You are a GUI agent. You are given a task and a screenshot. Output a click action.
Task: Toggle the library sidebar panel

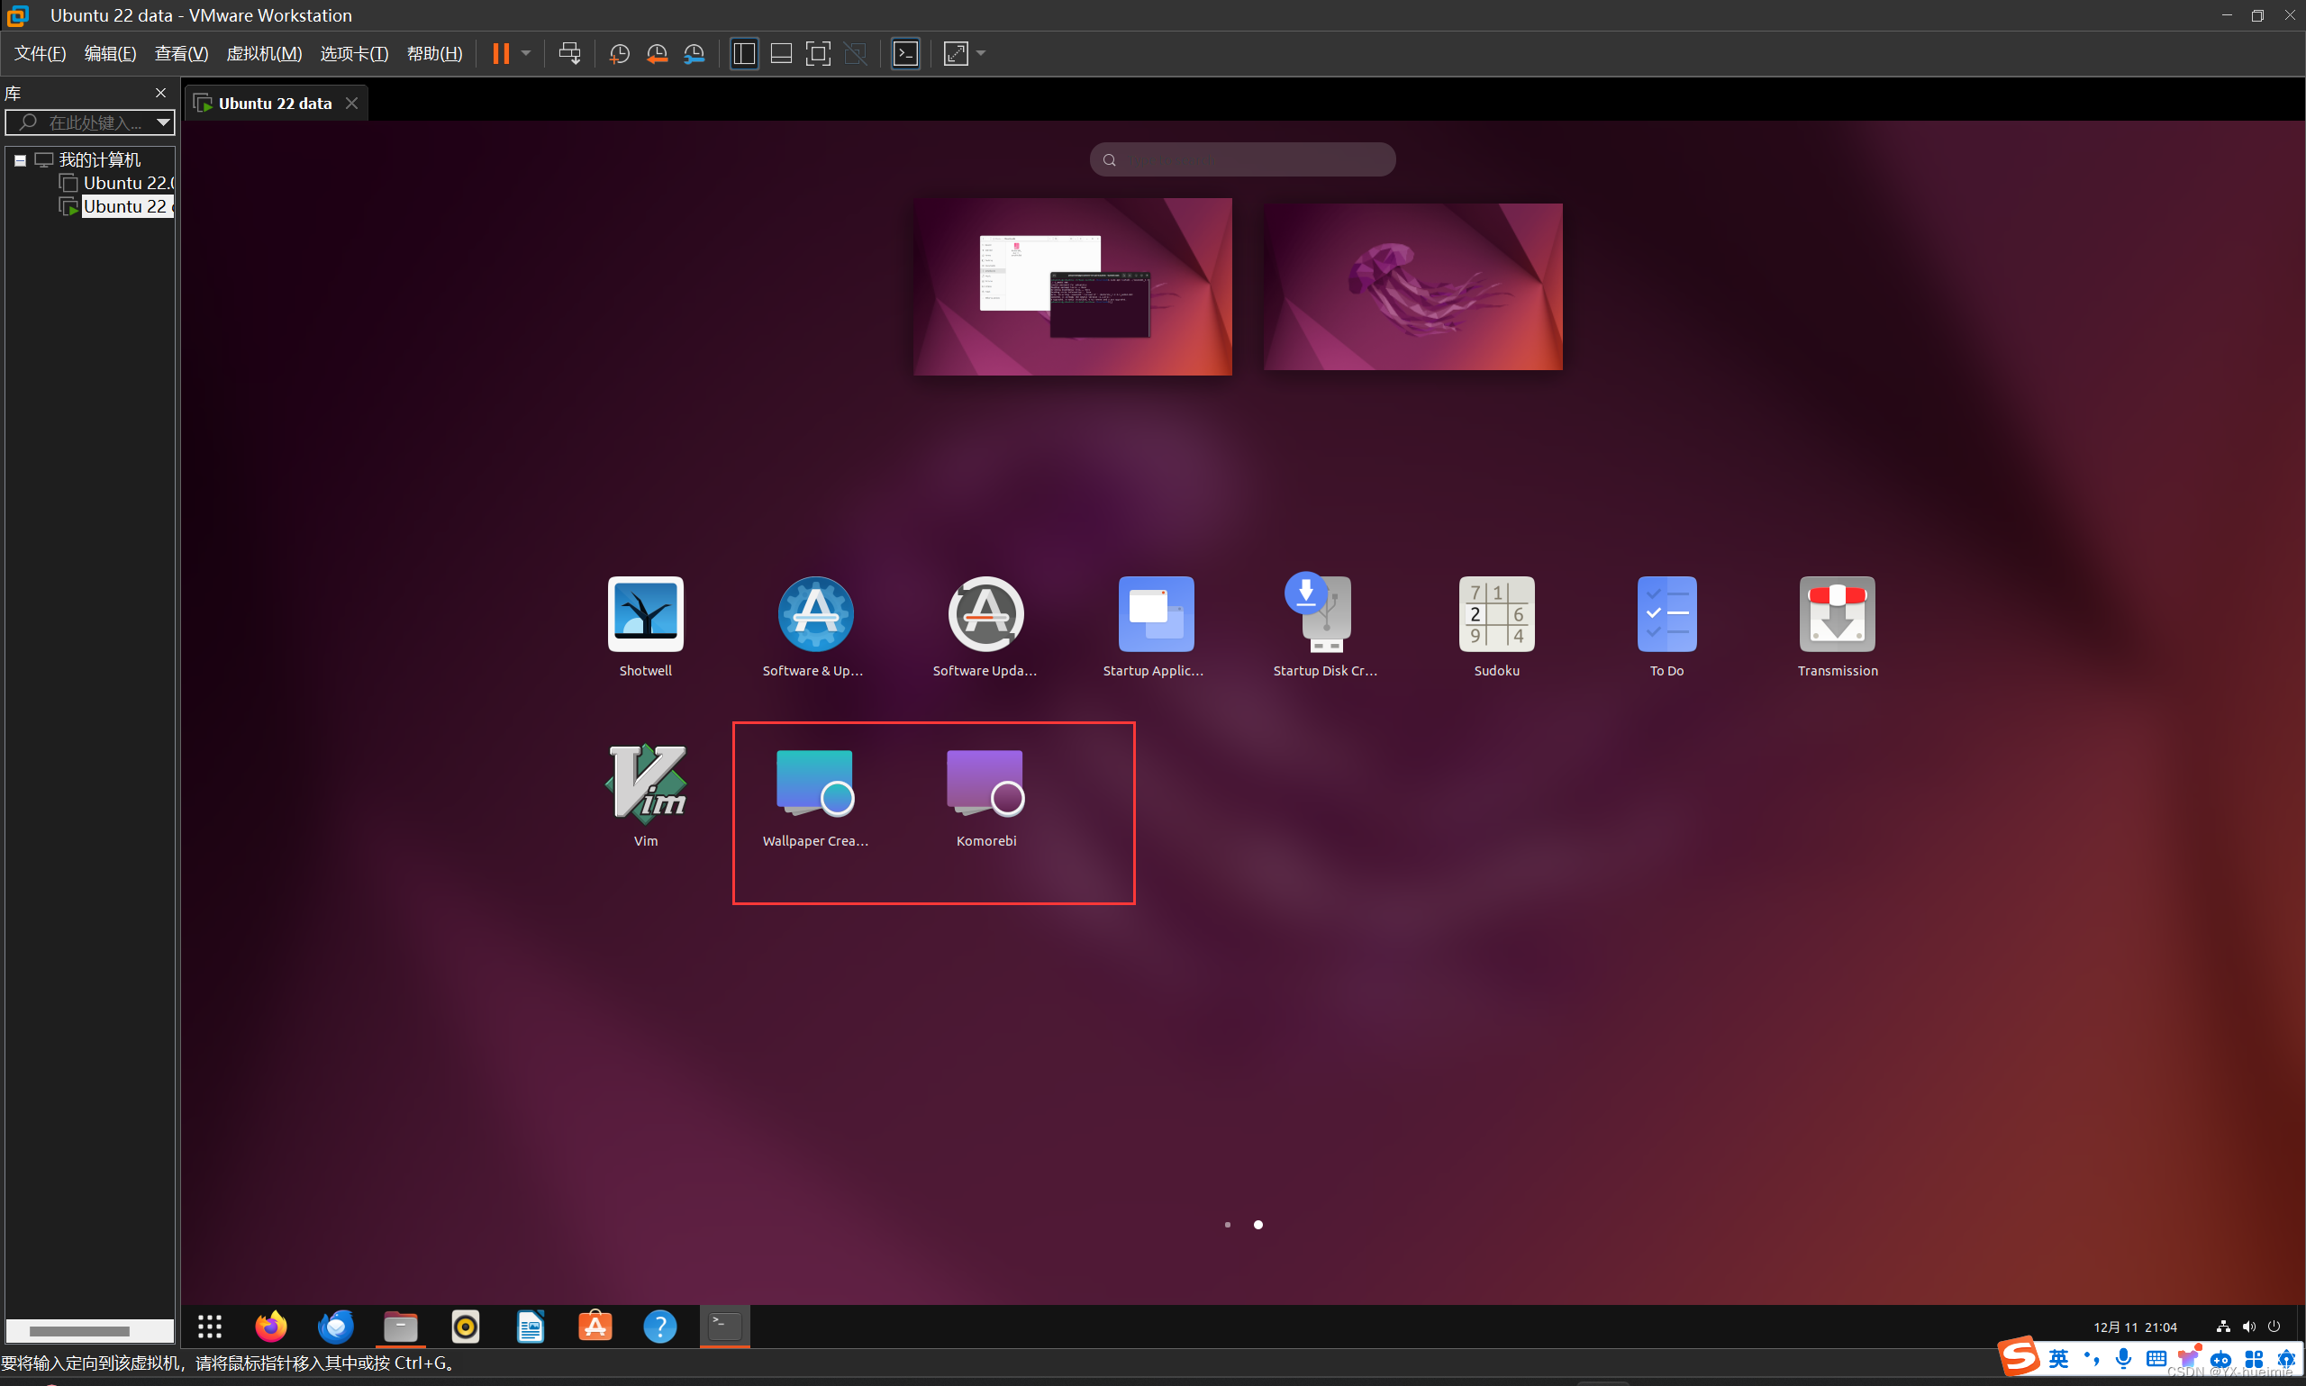[x=743, y=53]
